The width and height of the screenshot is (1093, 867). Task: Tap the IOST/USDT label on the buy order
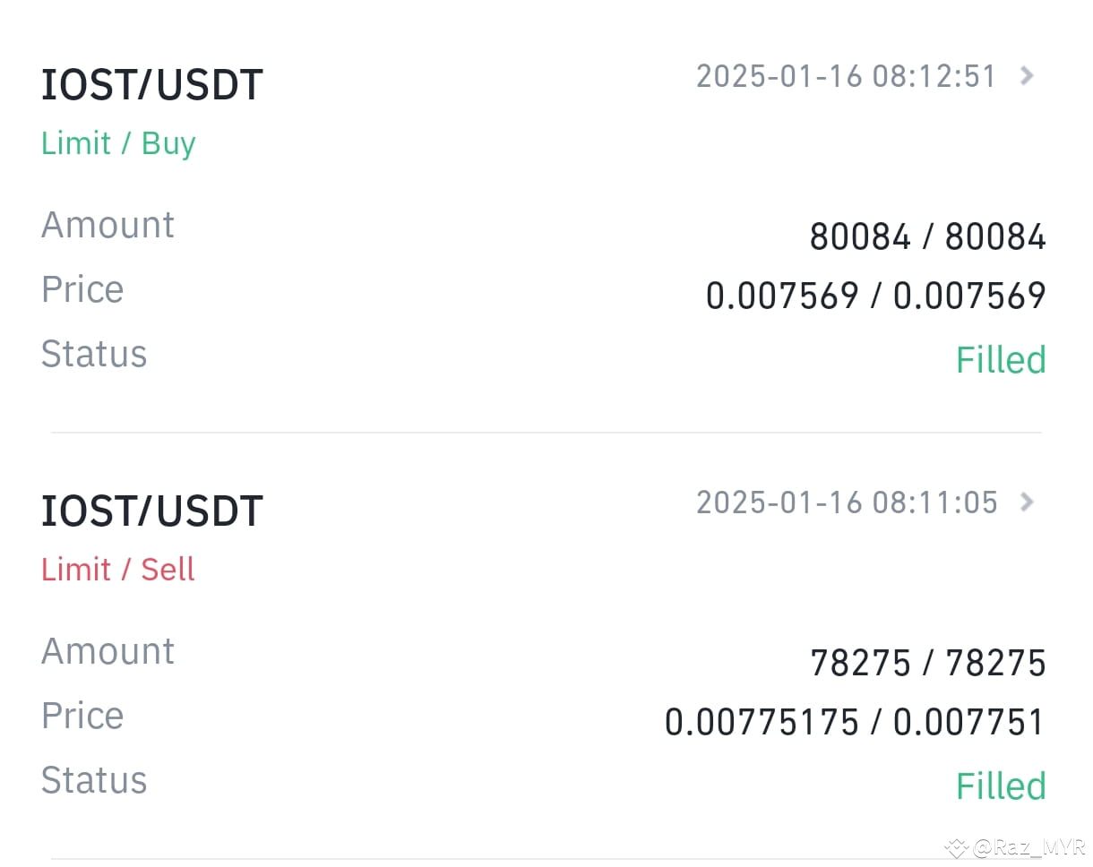(152, 84)
